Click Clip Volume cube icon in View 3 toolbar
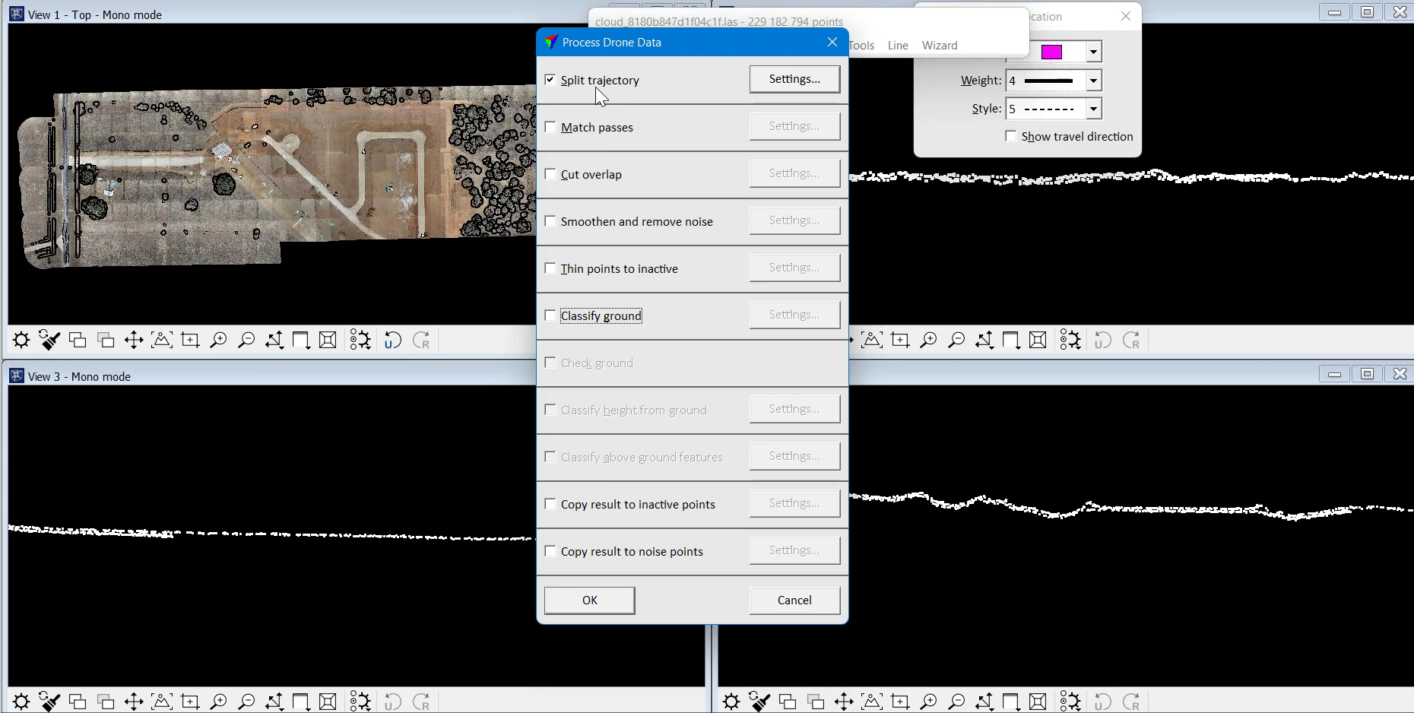The image size is (1414, 713). click(328, 702)
